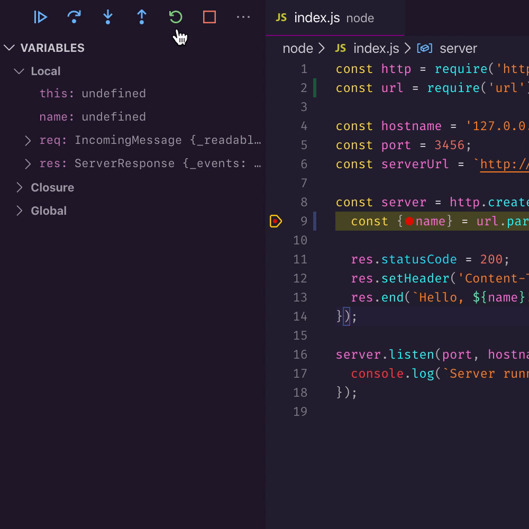Toggle the breakpoint on line 9 gutter

tap(276, 221)
